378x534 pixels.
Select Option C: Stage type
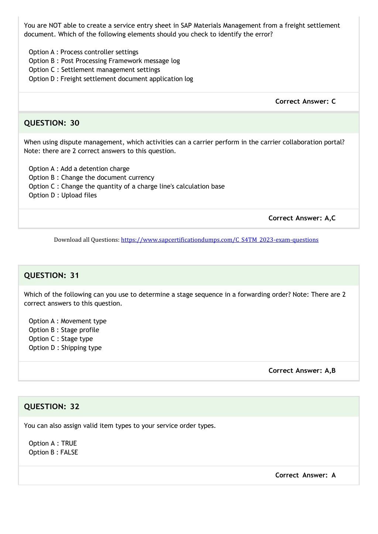(x=61, y=339)
